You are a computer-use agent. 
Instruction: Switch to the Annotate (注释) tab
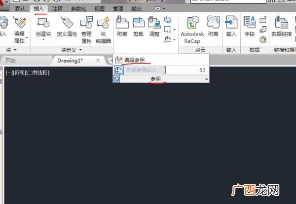[57, 8]
